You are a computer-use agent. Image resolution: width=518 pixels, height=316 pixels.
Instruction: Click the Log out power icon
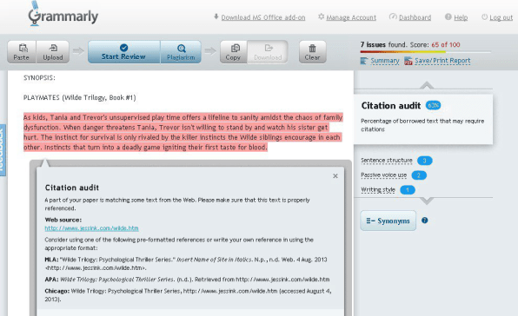pyautogui.click(x=484, y=16)
